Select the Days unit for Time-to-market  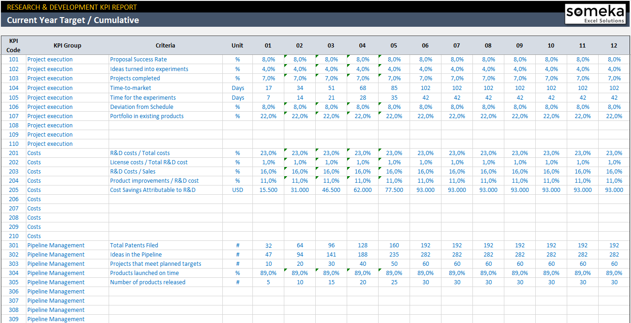tap(237, 88)
